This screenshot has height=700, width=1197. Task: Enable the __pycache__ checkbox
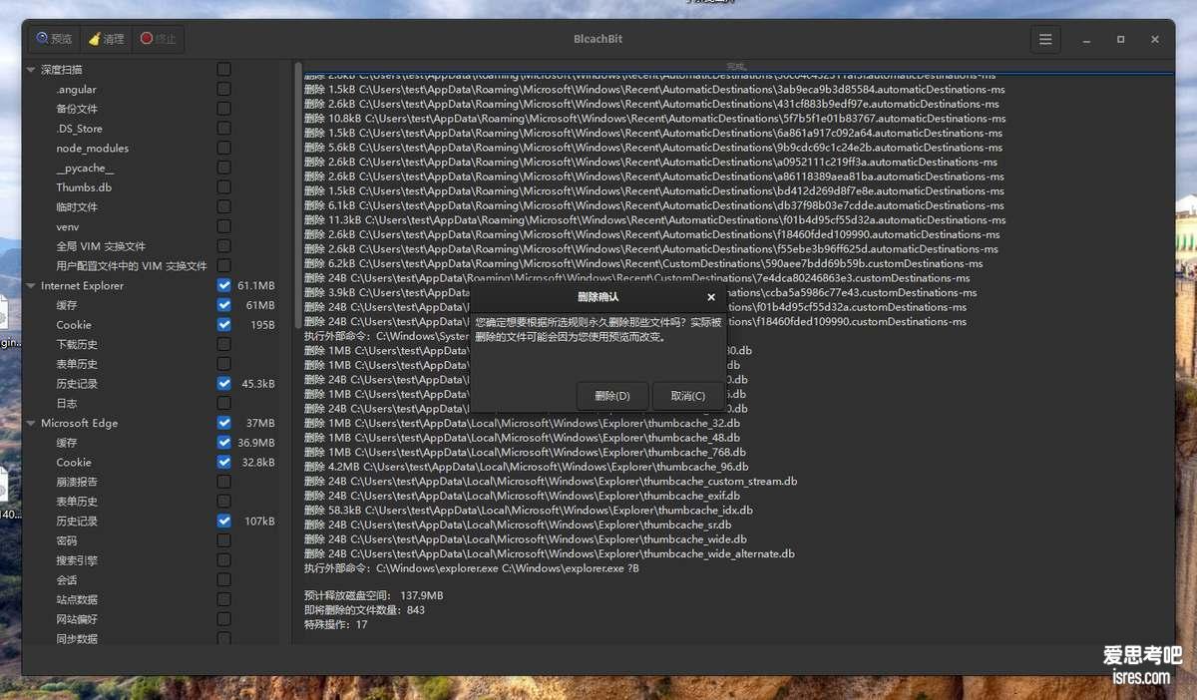point(223,168)
